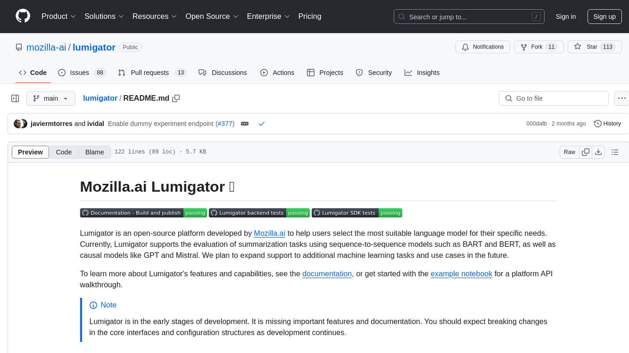Switch to the Security tab
Screen dimensions: 629x353
click(x=374, y=73)
